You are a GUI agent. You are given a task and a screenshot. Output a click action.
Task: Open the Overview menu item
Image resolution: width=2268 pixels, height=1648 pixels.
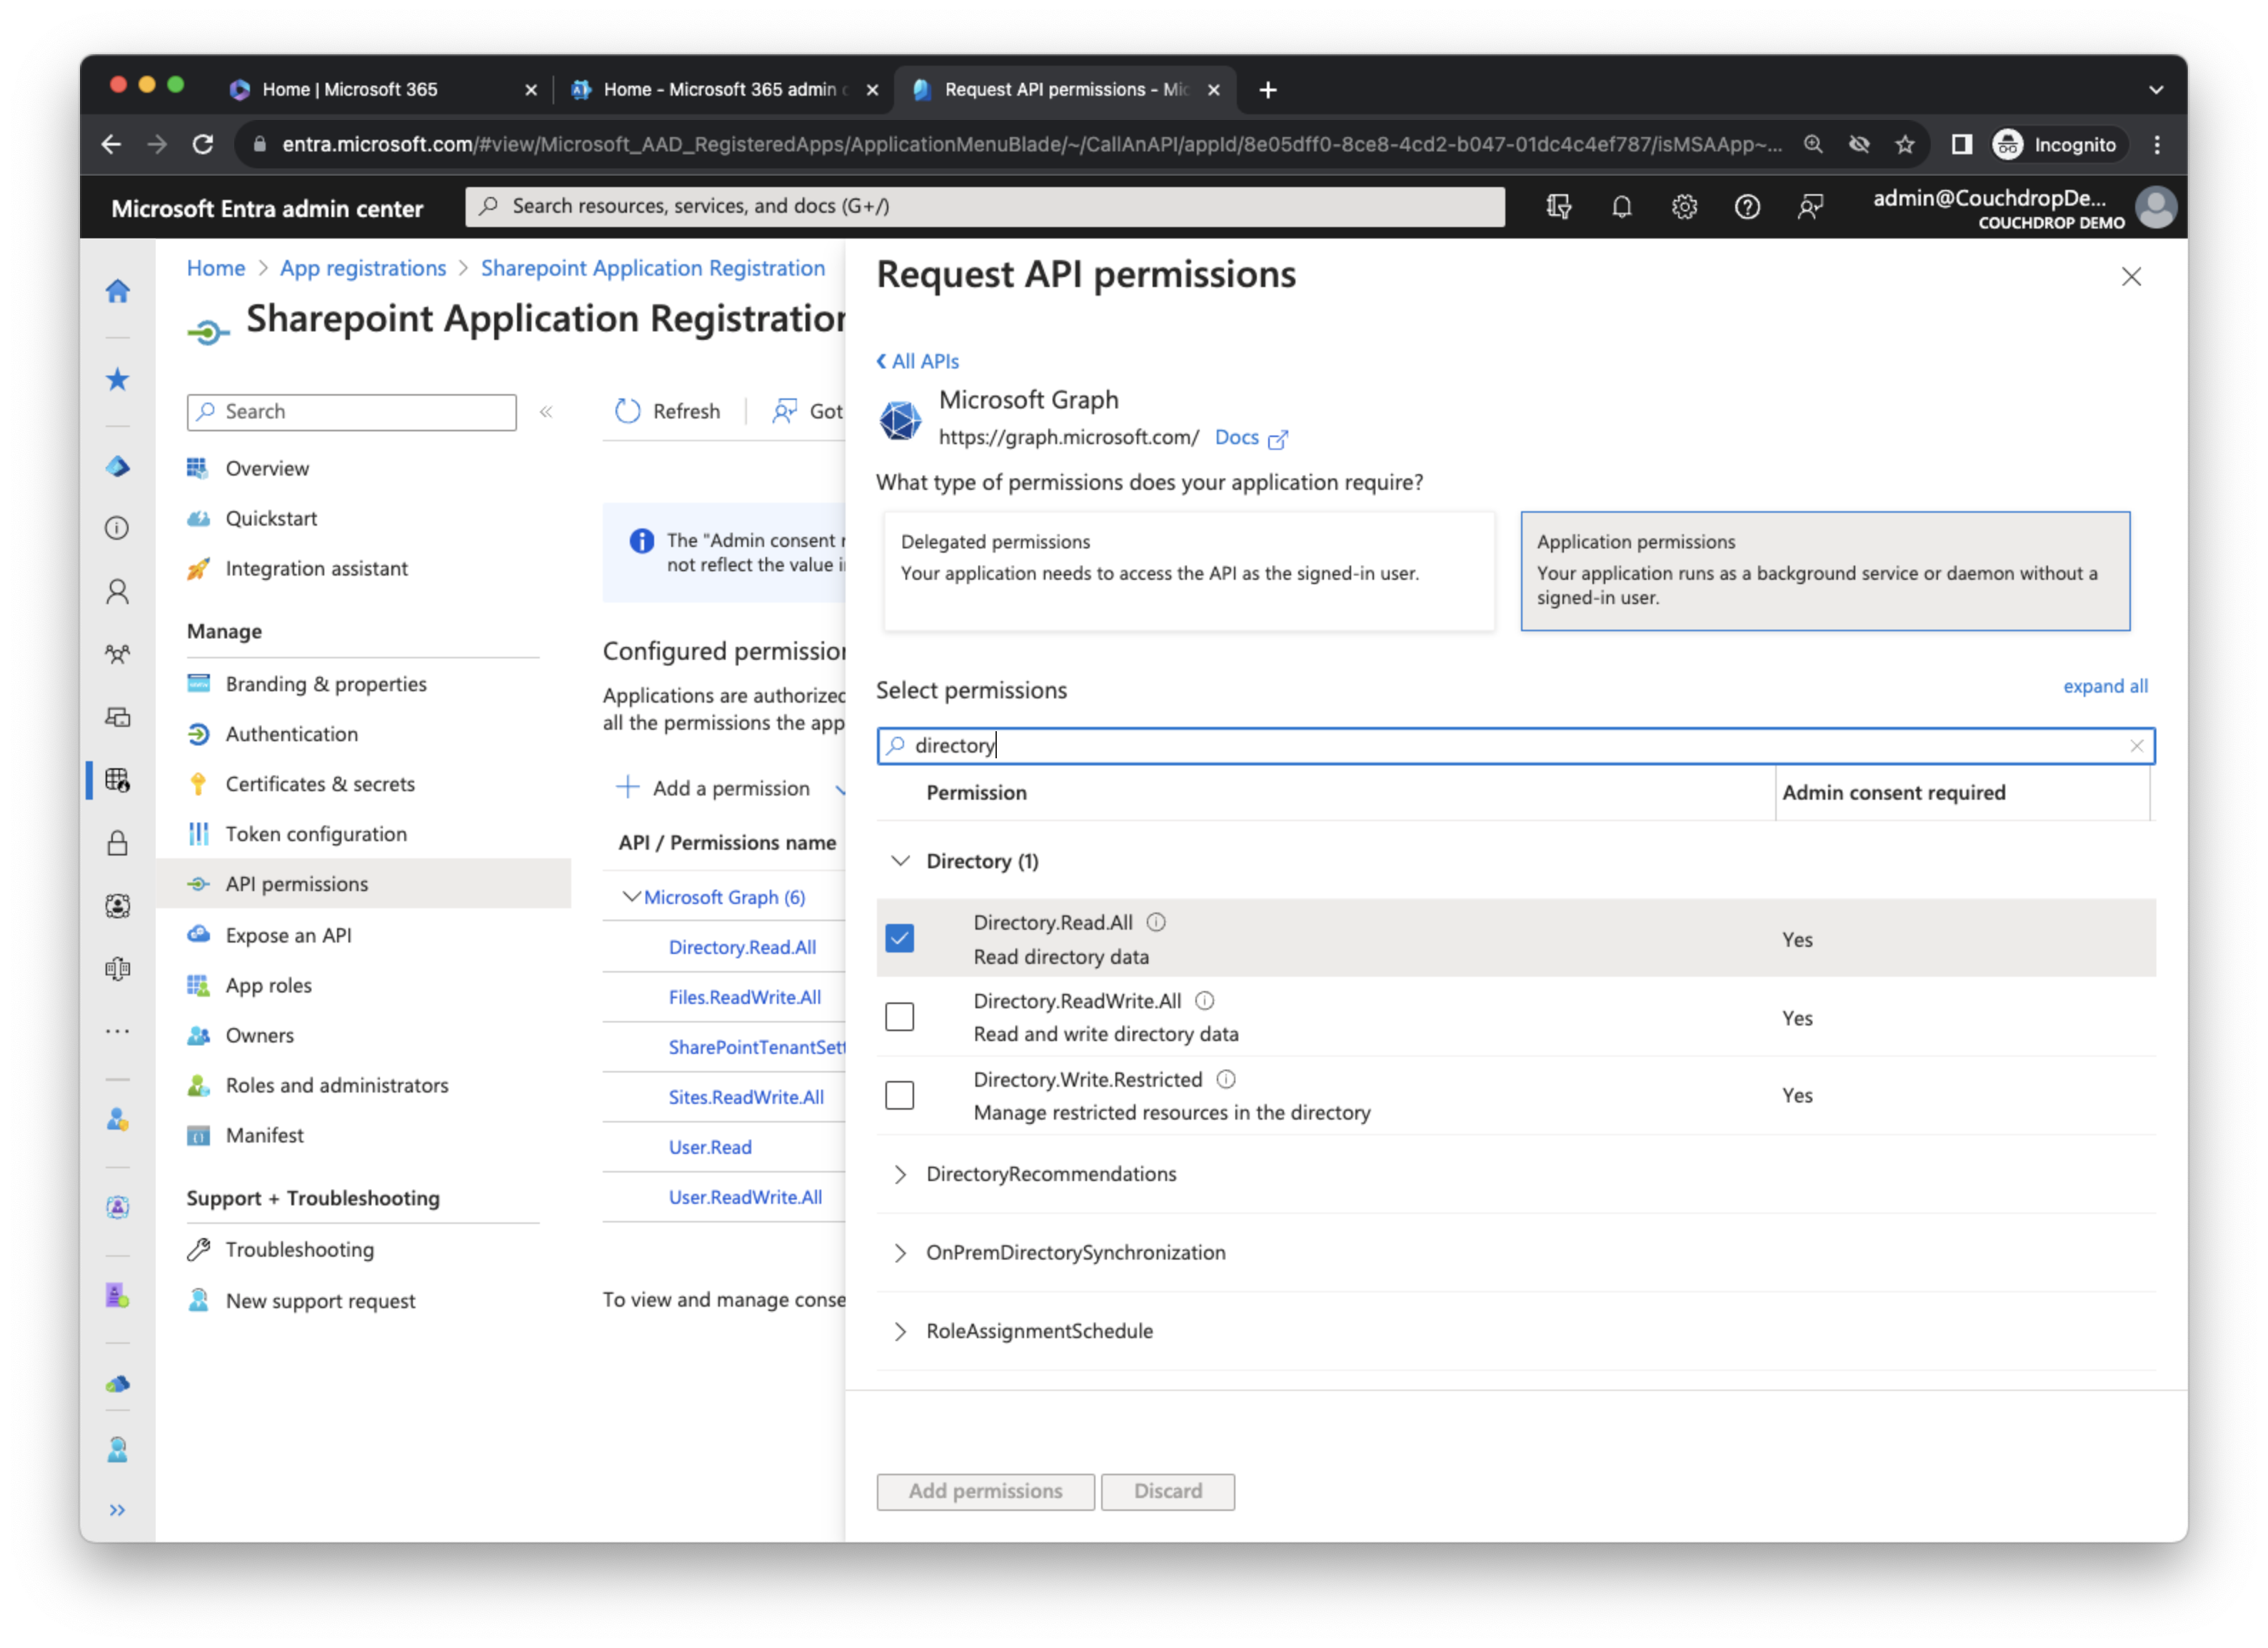(266, 468)
